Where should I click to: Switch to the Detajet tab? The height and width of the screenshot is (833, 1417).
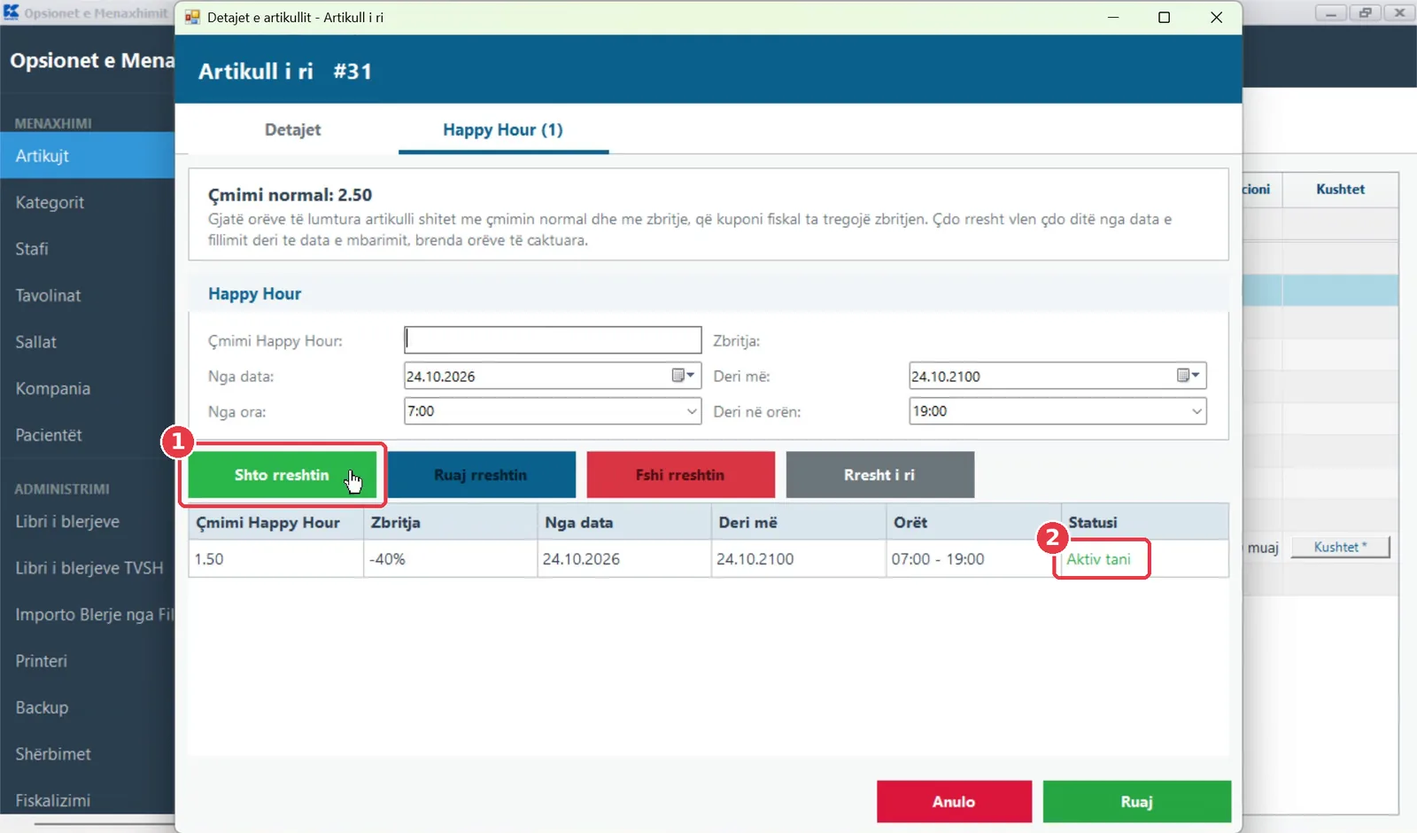(x=293, y=129)
